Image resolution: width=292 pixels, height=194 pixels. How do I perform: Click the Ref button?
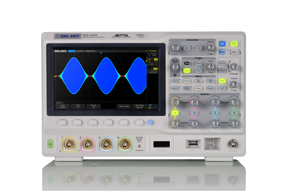(222, 88)
